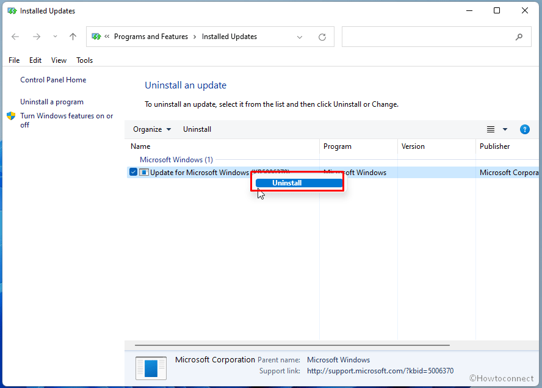Click the update thumbnail in details pane
Screen dimensions: 542x388
pos(151,368)
